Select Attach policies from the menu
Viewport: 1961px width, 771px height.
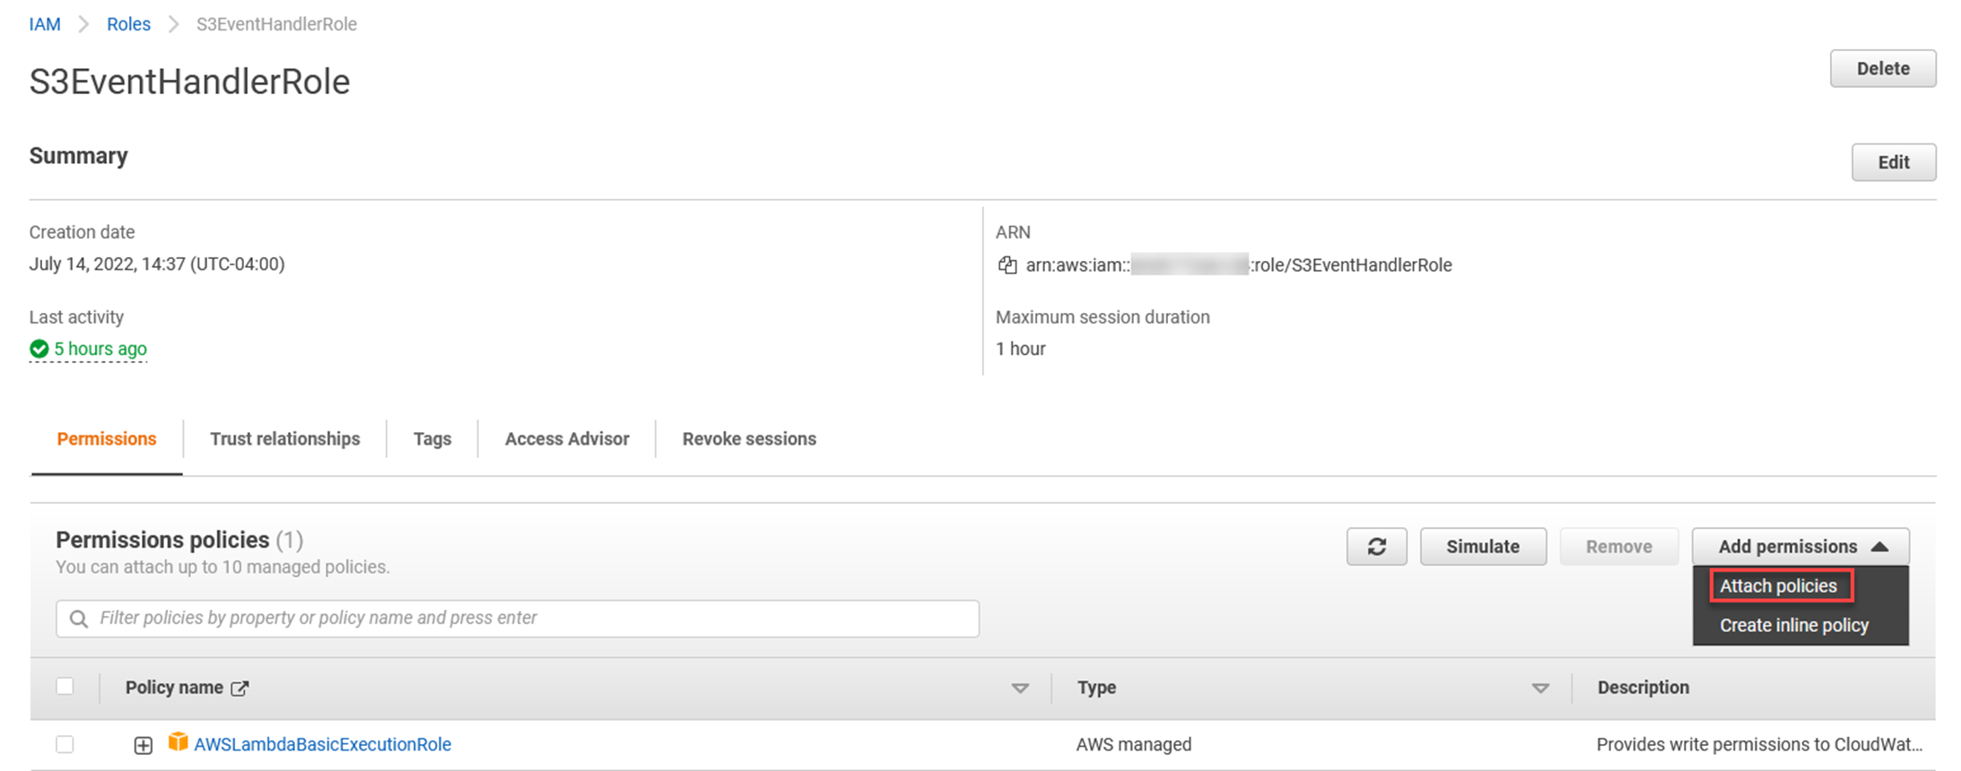(1779, 586)
